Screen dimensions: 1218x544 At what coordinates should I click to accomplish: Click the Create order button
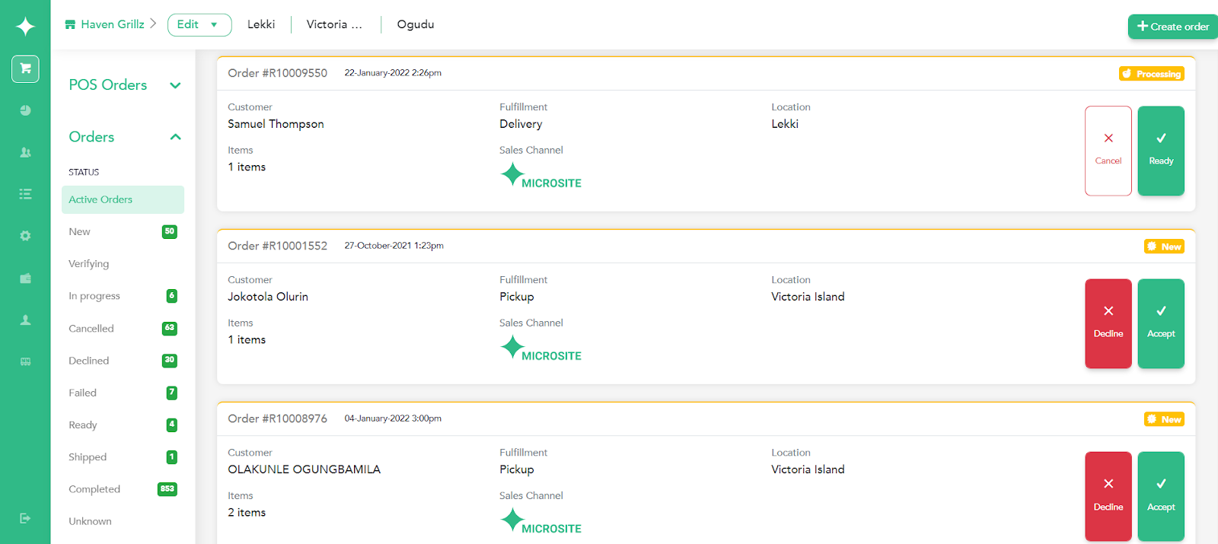pos(1173,27)
